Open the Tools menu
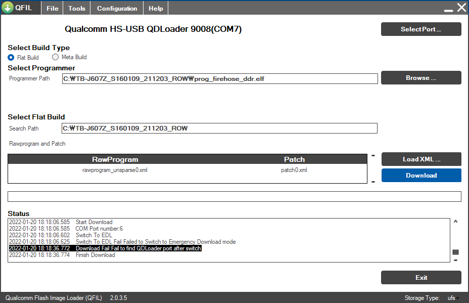Viewport: 469px width, 303px height. (x=77, y=9)
